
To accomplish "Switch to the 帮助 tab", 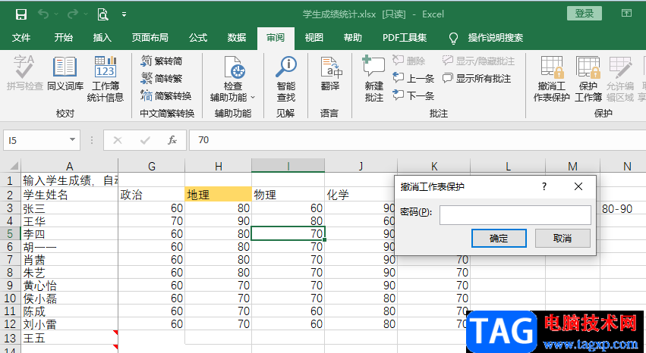I will [353, 38].
